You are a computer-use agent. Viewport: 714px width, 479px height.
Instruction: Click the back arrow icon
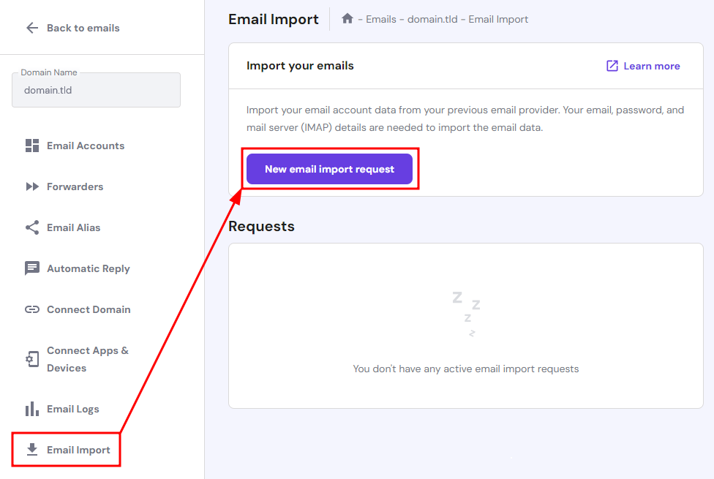[x=32, y=28]
